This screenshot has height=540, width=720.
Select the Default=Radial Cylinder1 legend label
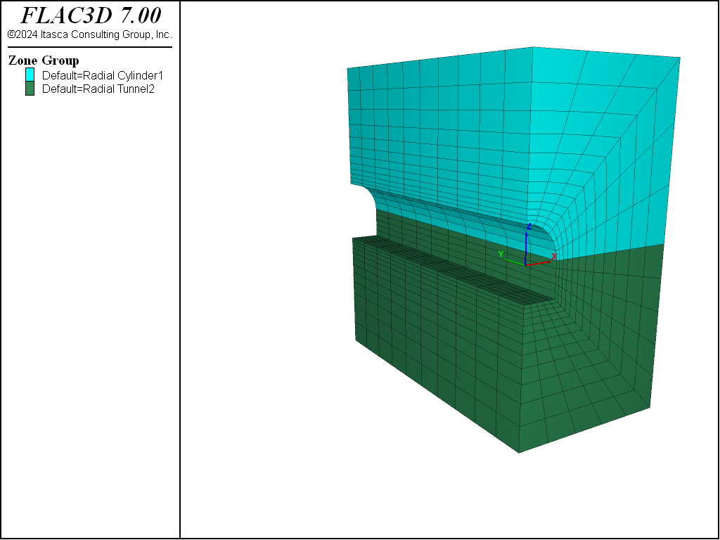pos(103,75)
